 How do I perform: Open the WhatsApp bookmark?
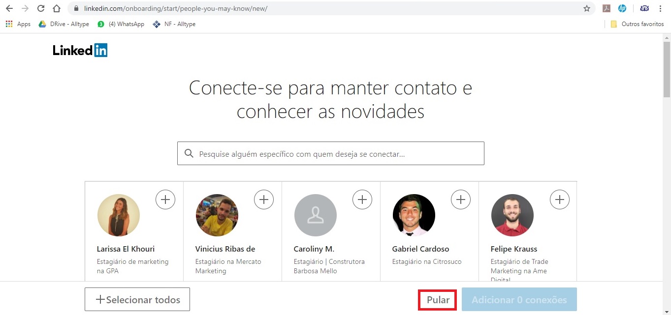tap(121, 24)
